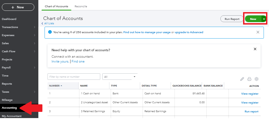The height and width of the screenshot is (124, 269).
Task: Click the Run Report button
Action: pos(232,19)
